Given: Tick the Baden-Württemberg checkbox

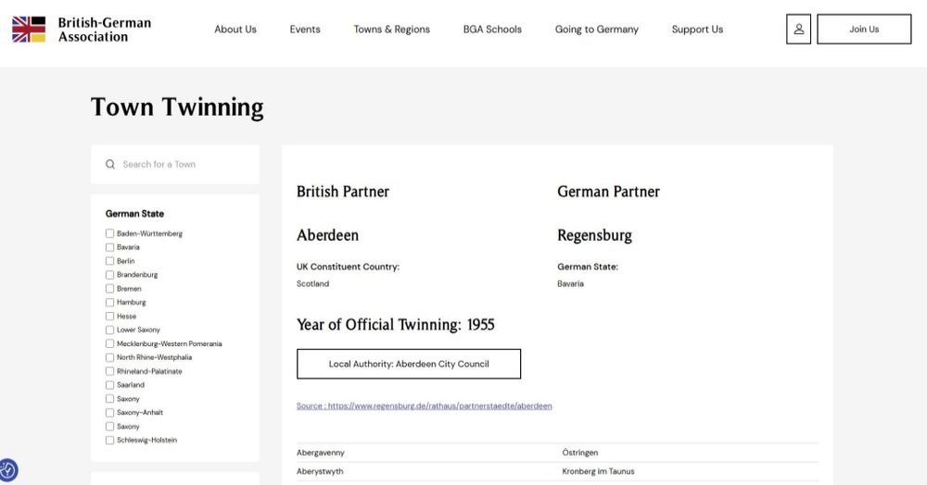Looking at the screenshot, I should [x=109, y=233].
